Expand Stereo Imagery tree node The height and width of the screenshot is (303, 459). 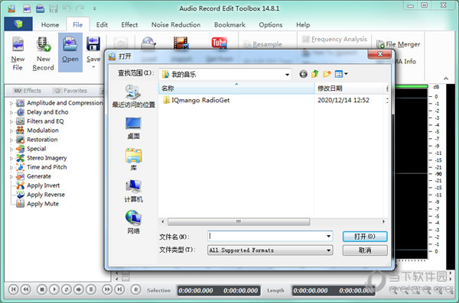tap(11, 158)
